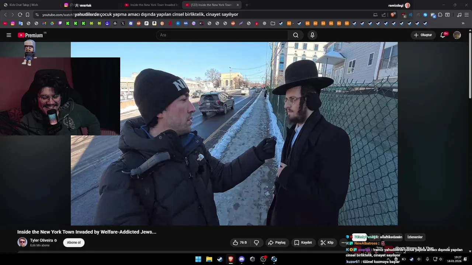Image resolution: width=472 pixels, height=265 pixels.
Task: Open a new browser tab
Action: (247, 5)
